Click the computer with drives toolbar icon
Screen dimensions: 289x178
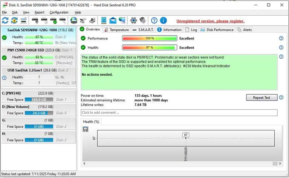click(92, 20)
